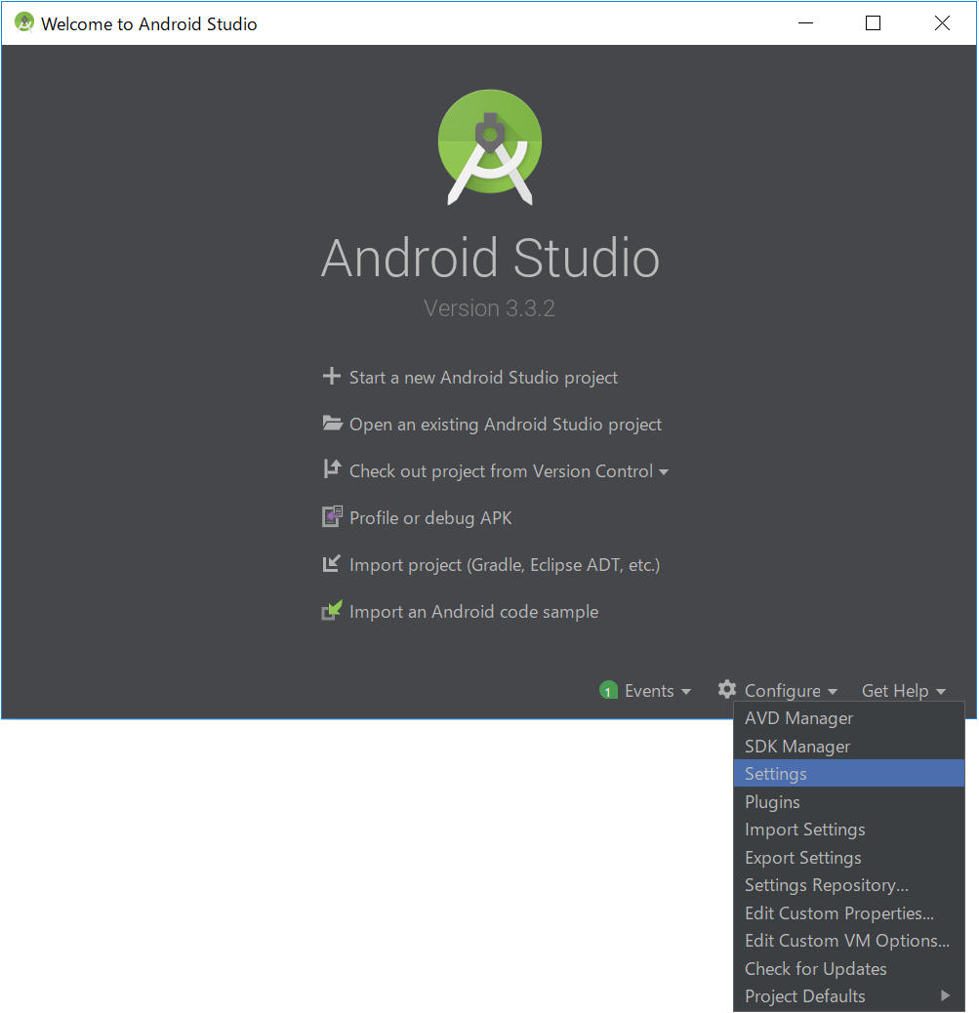
Task: Expand the Project Defaults submenu arrow
Action: (946, 995)
